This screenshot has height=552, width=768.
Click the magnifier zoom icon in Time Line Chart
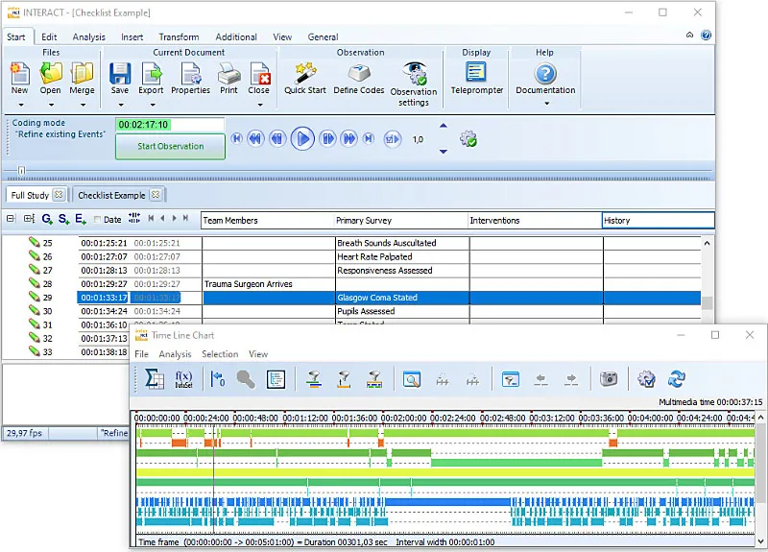click(412, 379)
